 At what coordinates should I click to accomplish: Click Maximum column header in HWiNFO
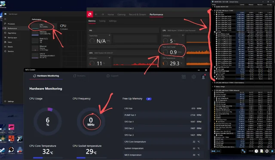click(x=260, y=5)
